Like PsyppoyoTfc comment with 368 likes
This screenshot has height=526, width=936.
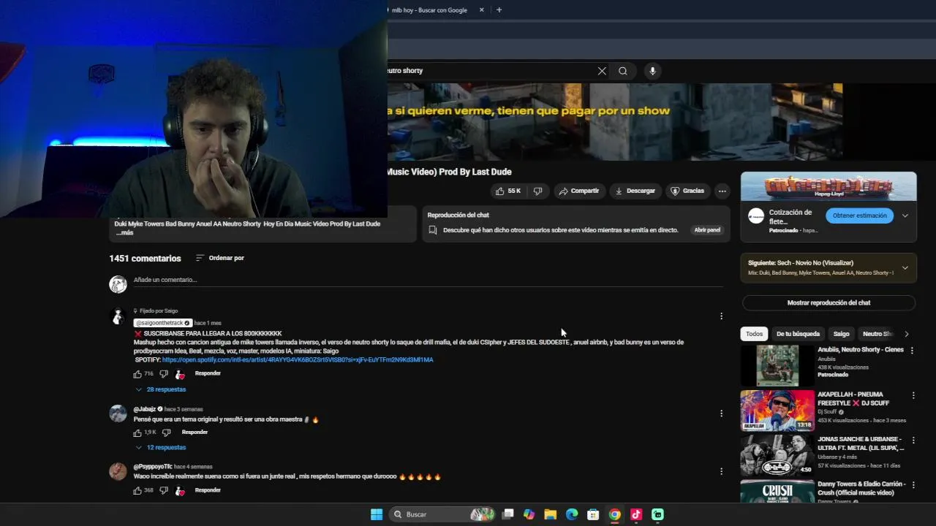[x=137, y=490]
